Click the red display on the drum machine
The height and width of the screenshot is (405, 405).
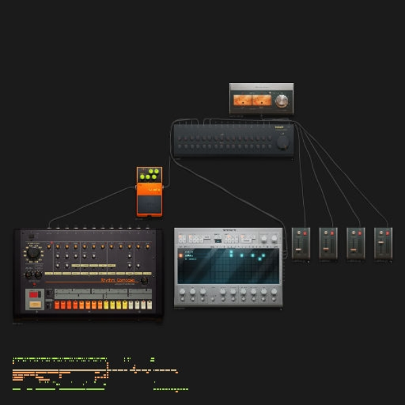[34, 294]
